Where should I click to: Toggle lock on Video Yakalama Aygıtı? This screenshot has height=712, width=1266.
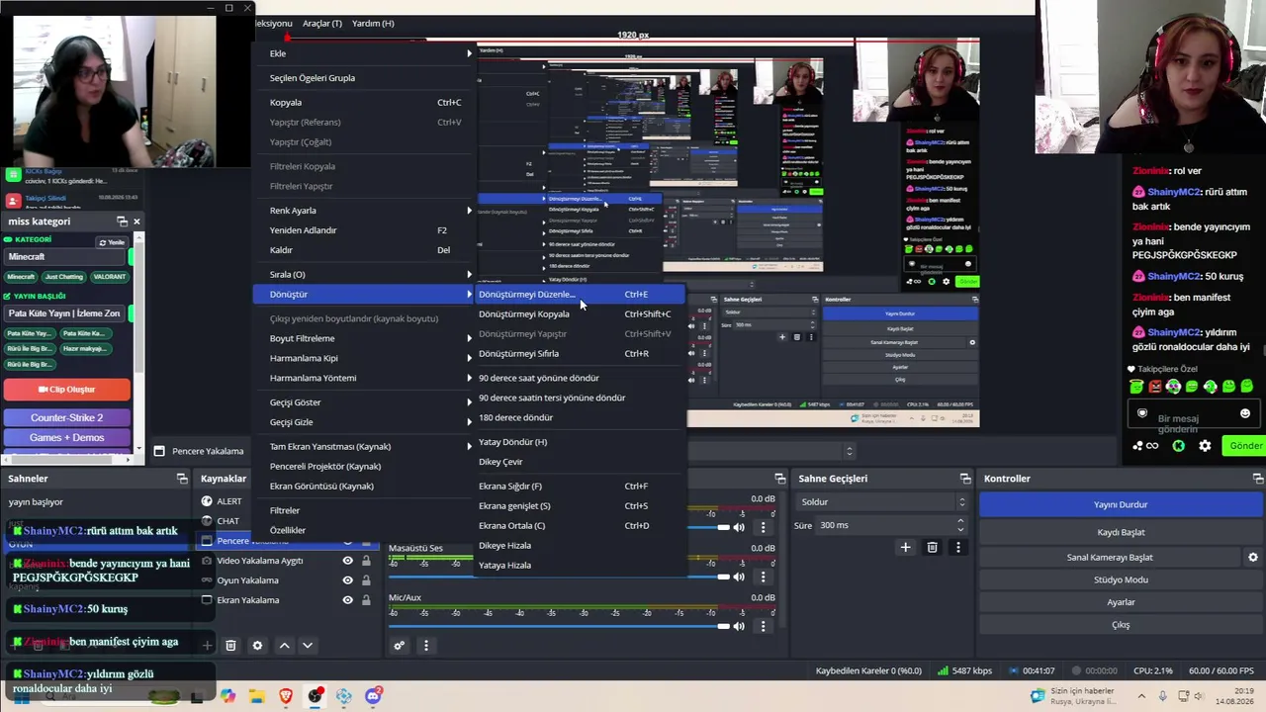click(366, 561)
